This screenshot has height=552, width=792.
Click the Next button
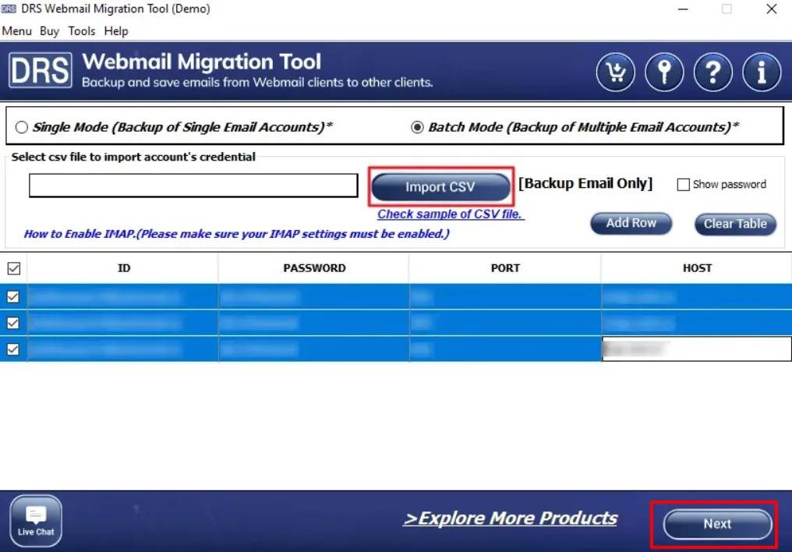click(x=717, y=524)
